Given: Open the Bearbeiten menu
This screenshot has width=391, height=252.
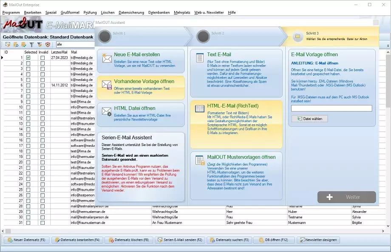Looking at the screenshot, I should coord(32,12).
